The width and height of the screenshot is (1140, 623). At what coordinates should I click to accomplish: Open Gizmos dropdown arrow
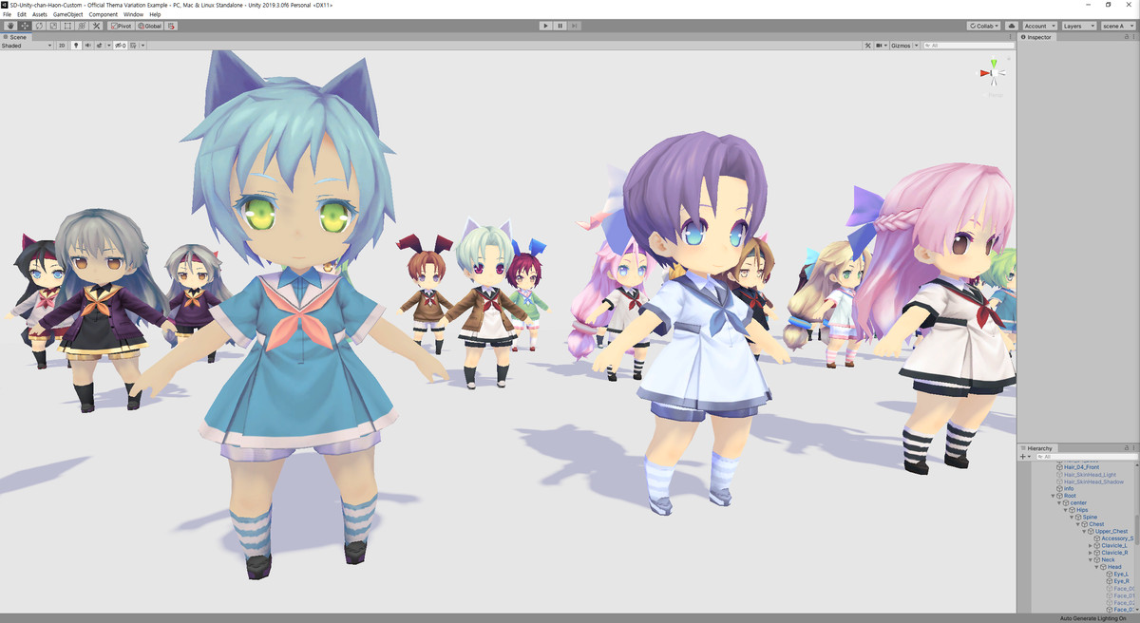[916, 46]
